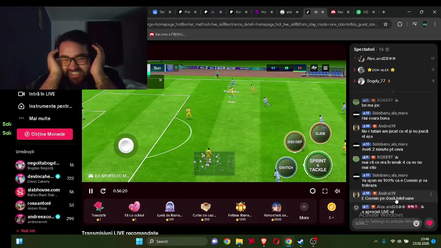Select viewer DON-ALEX in ranking
This screenshot has width=441, height=248.
point(394,70)
